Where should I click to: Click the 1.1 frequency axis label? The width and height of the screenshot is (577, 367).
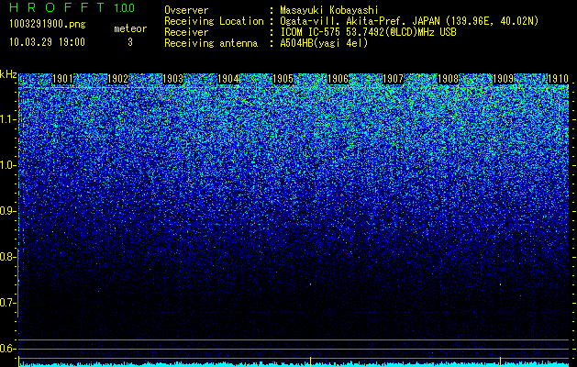click(7, 119)
